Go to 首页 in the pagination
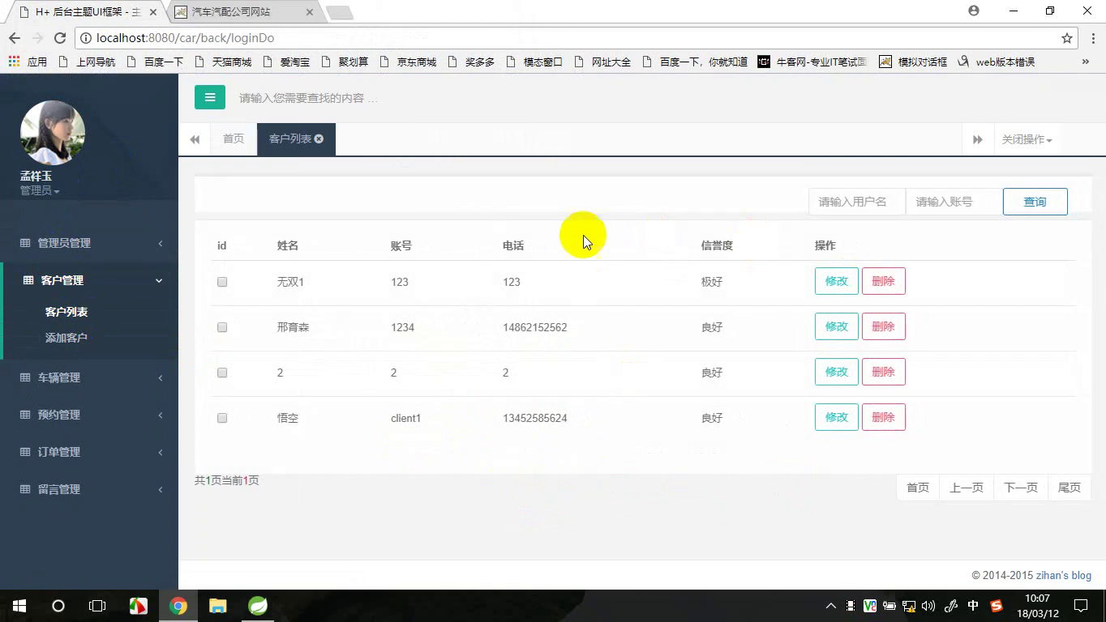 pyautogui.click(x=918, y=488)
